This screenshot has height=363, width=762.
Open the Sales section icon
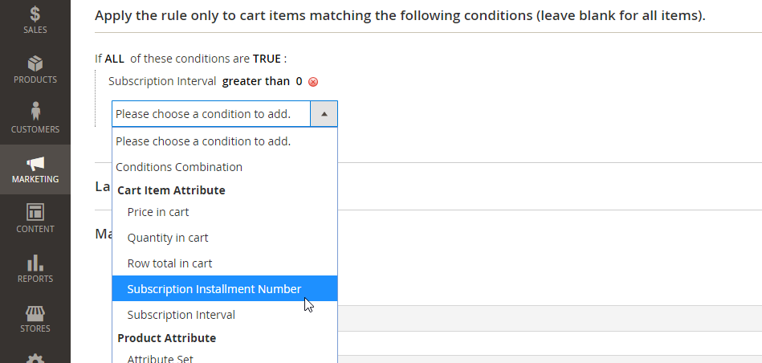coord(35,14)
